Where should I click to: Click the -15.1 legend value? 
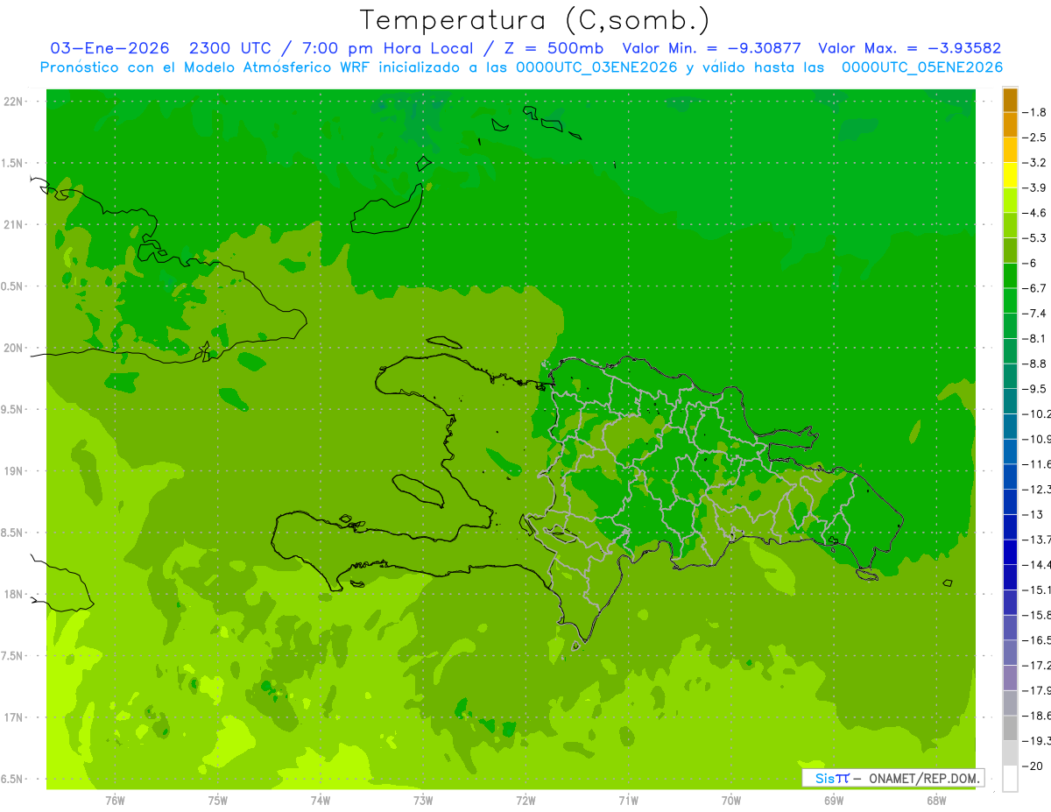1036,590
